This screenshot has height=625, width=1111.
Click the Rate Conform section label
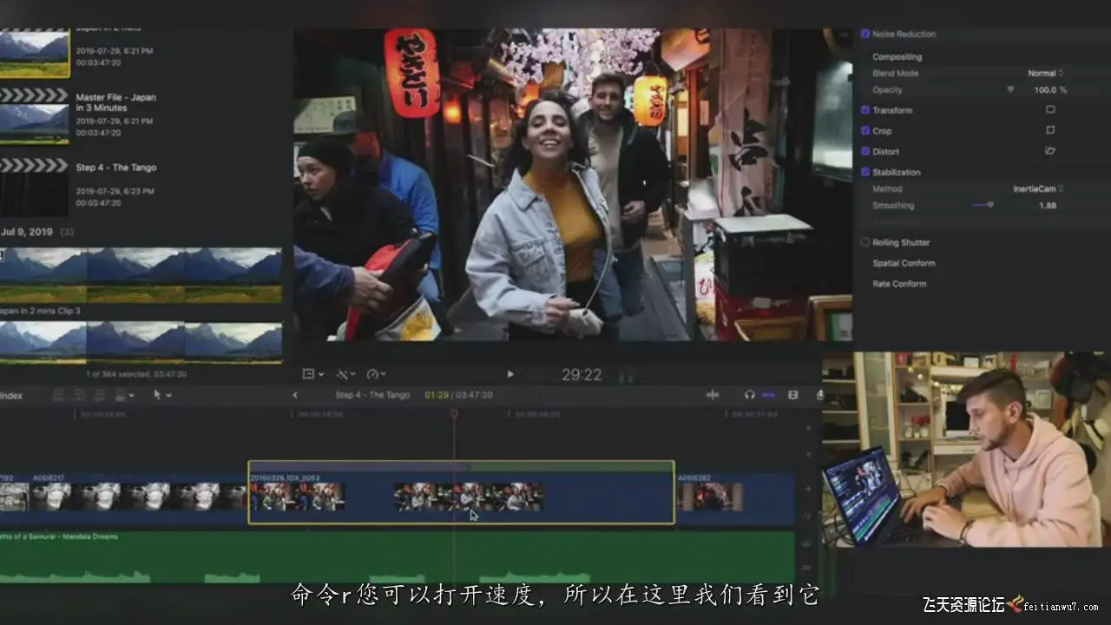pyautogui.click(x=899, y=285)
